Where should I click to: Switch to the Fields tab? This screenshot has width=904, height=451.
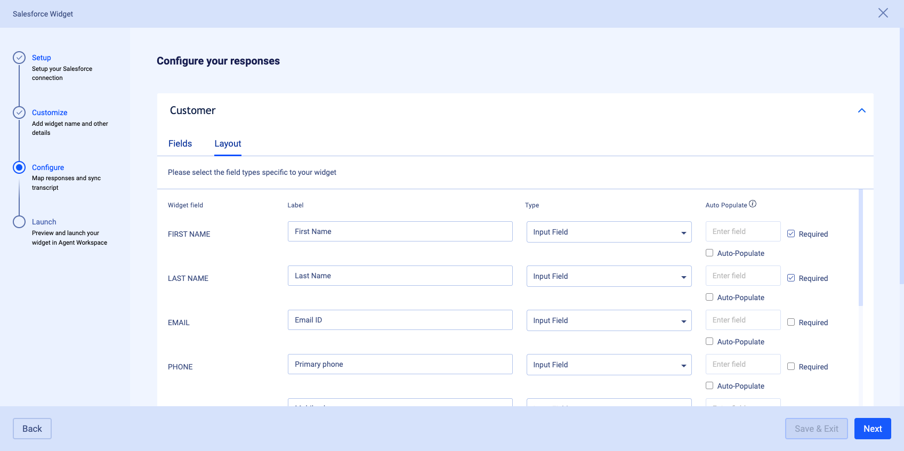[180, 143]
